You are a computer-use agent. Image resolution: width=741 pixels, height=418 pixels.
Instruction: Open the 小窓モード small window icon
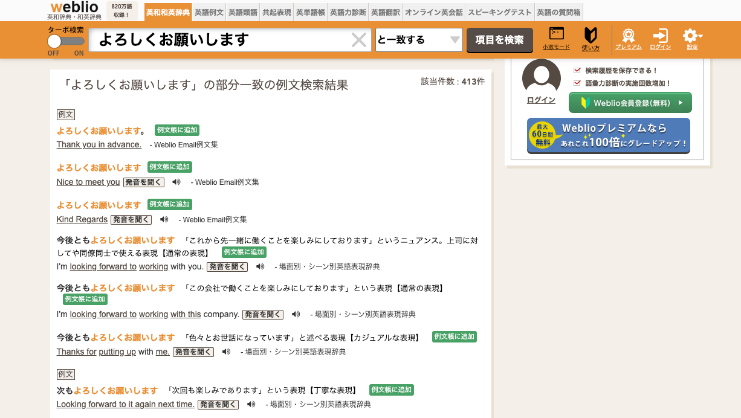pyautogui.click(x=556, y=34)
